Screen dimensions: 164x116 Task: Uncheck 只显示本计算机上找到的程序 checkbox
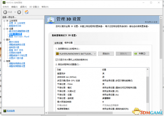pyautogui.click(x=57, y=60)
